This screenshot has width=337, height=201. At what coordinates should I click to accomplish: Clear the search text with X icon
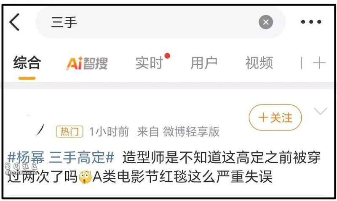266,22
